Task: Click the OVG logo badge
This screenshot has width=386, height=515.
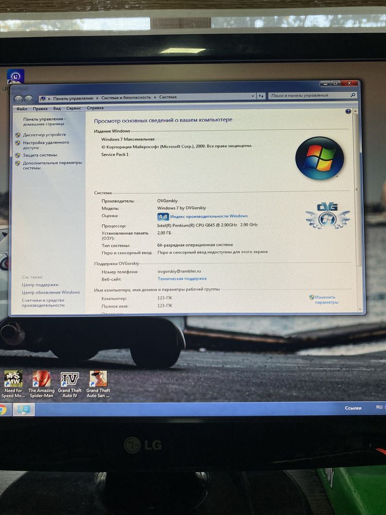Action: point(327,215)
